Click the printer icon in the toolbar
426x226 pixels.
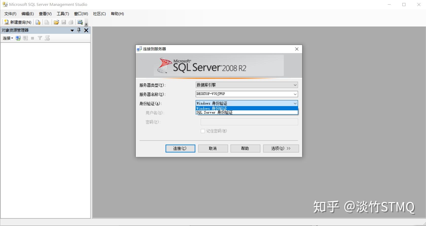(x=71, y=22)
